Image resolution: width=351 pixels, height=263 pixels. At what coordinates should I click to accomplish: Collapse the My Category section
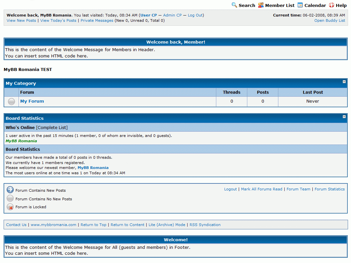344,82
